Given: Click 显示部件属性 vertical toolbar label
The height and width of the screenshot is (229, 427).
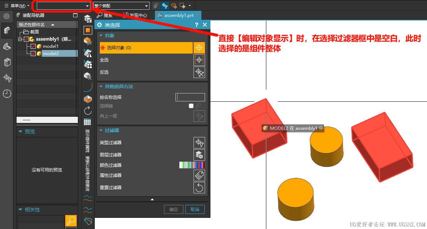Looking at the screenshot, I should point(88,141).
